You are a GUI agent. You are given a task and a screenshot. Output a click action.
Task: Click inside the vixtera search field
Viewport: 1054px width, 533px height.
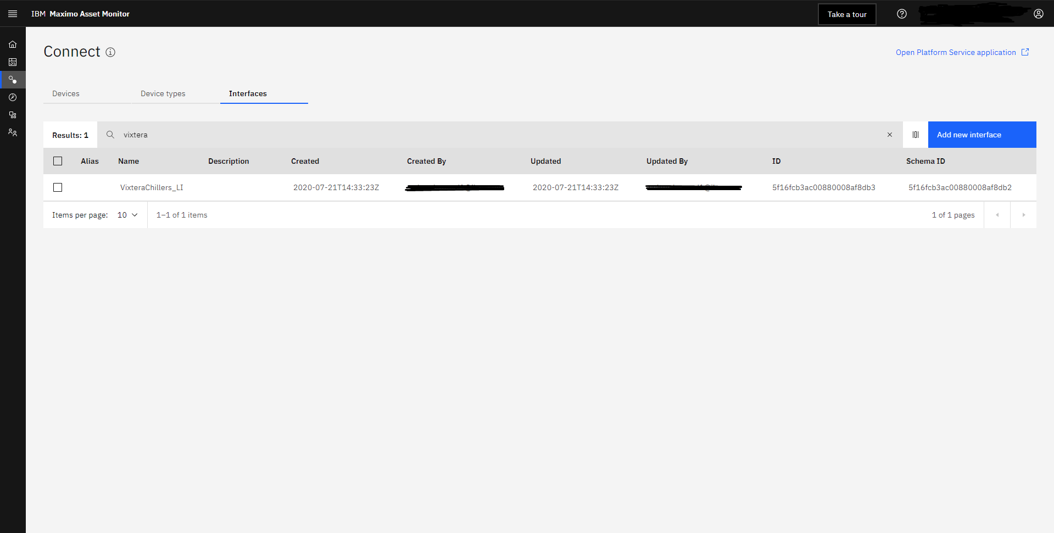click(500, 135)
